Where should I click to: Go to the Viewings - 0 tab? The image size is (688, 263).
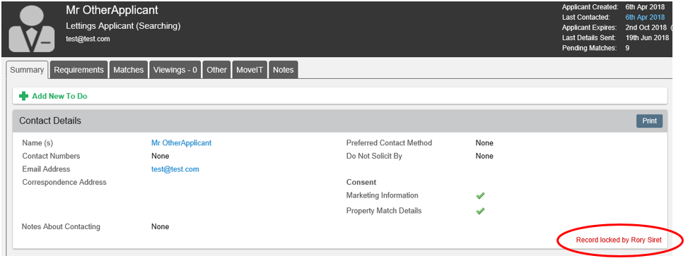pos(175,70)
